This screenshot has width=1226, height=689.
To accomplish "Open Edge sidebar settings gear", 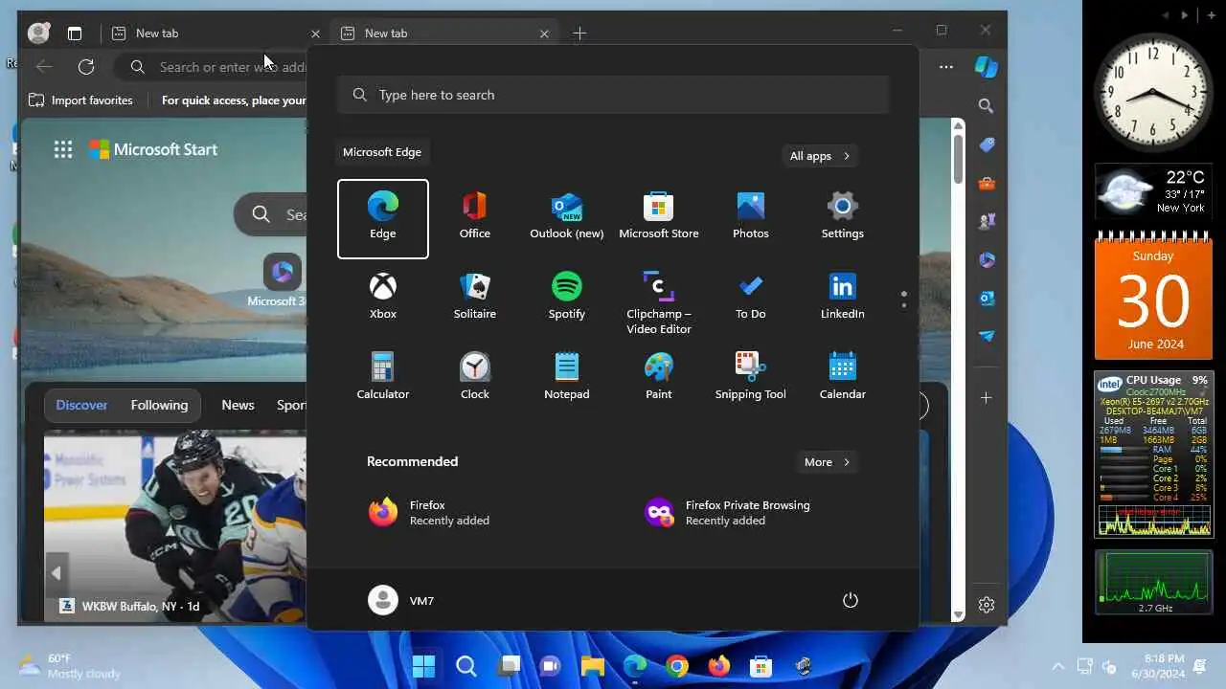I will pyautogui.click(x=987, y=605).
